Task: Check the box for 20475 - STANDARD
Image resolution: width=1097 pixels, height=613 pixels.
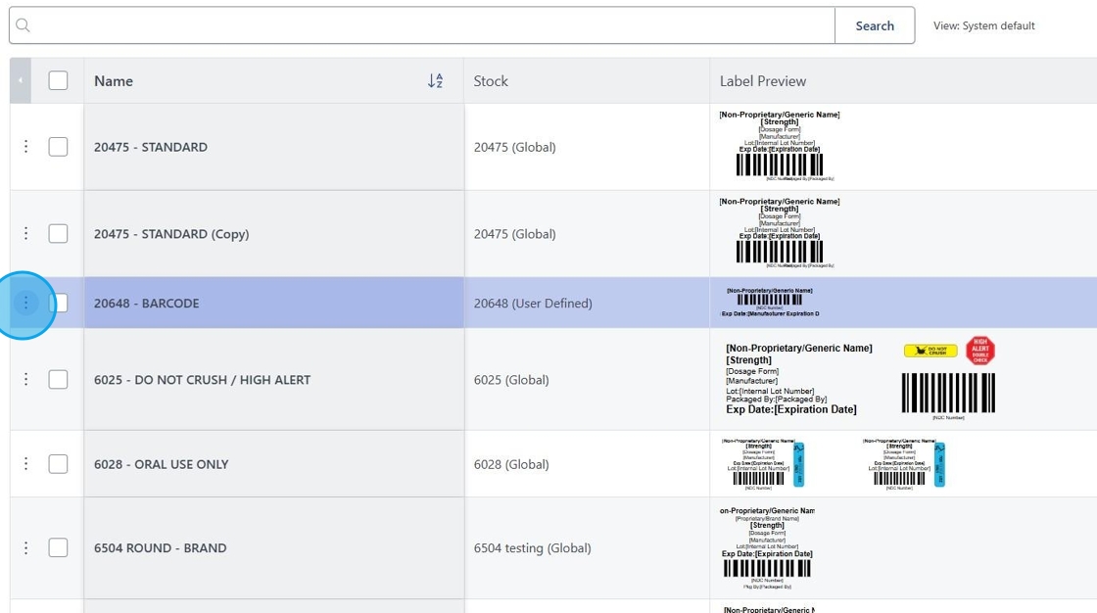Action: coord(58,146)
